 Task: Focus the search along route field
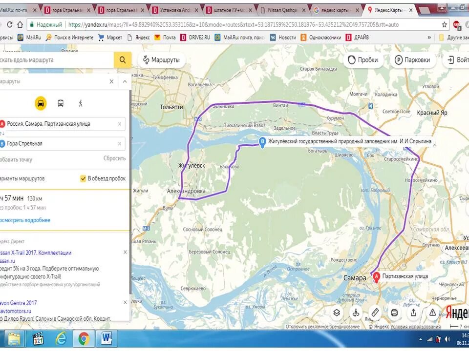point(57,59)
